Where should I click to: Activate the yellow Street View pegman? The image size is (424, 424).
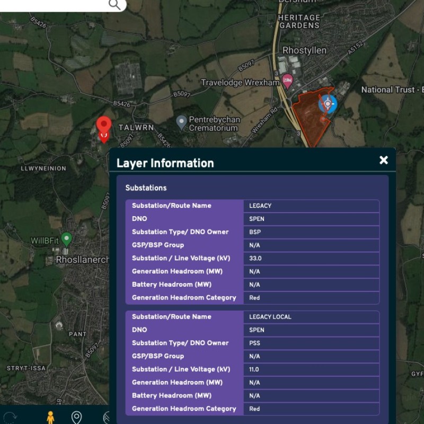pos(50,417)
